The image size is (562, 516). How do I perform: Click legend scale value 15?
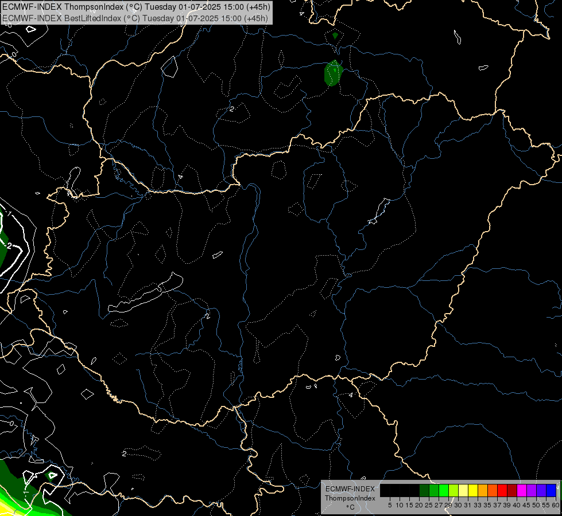point(409,505)
